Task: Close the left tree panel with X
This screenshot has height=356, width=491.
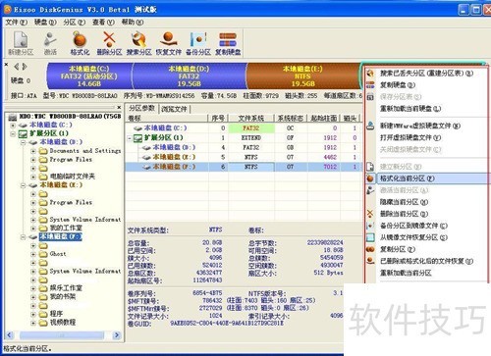Action: coord(119,107)
